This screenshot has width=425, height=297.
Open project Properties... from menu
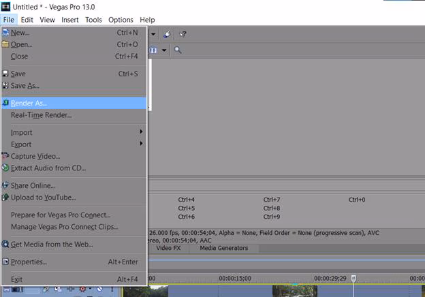74,262
